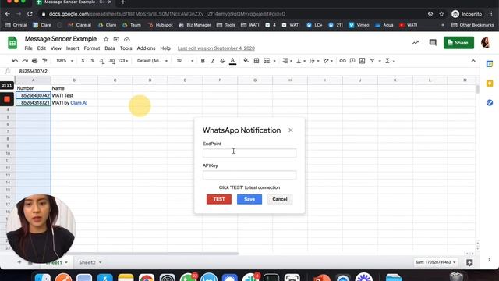Screen dimensions: 499x281
Task: Click the Insert comment icon
Action: [x=352, y=61]
